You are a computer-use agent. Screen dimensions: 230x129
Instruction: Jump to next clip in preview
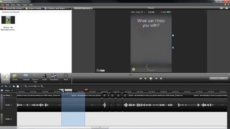[161, 78]
